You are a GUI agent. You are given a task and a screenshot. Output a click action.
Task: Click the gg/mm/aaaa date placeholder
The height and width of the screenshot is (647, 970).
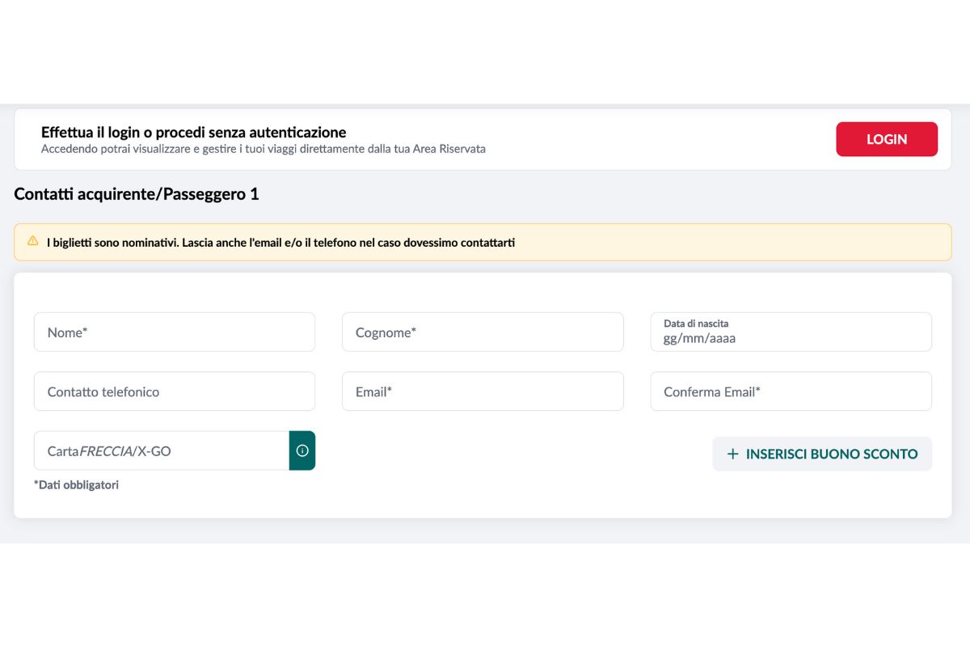(x=700, y=339)
